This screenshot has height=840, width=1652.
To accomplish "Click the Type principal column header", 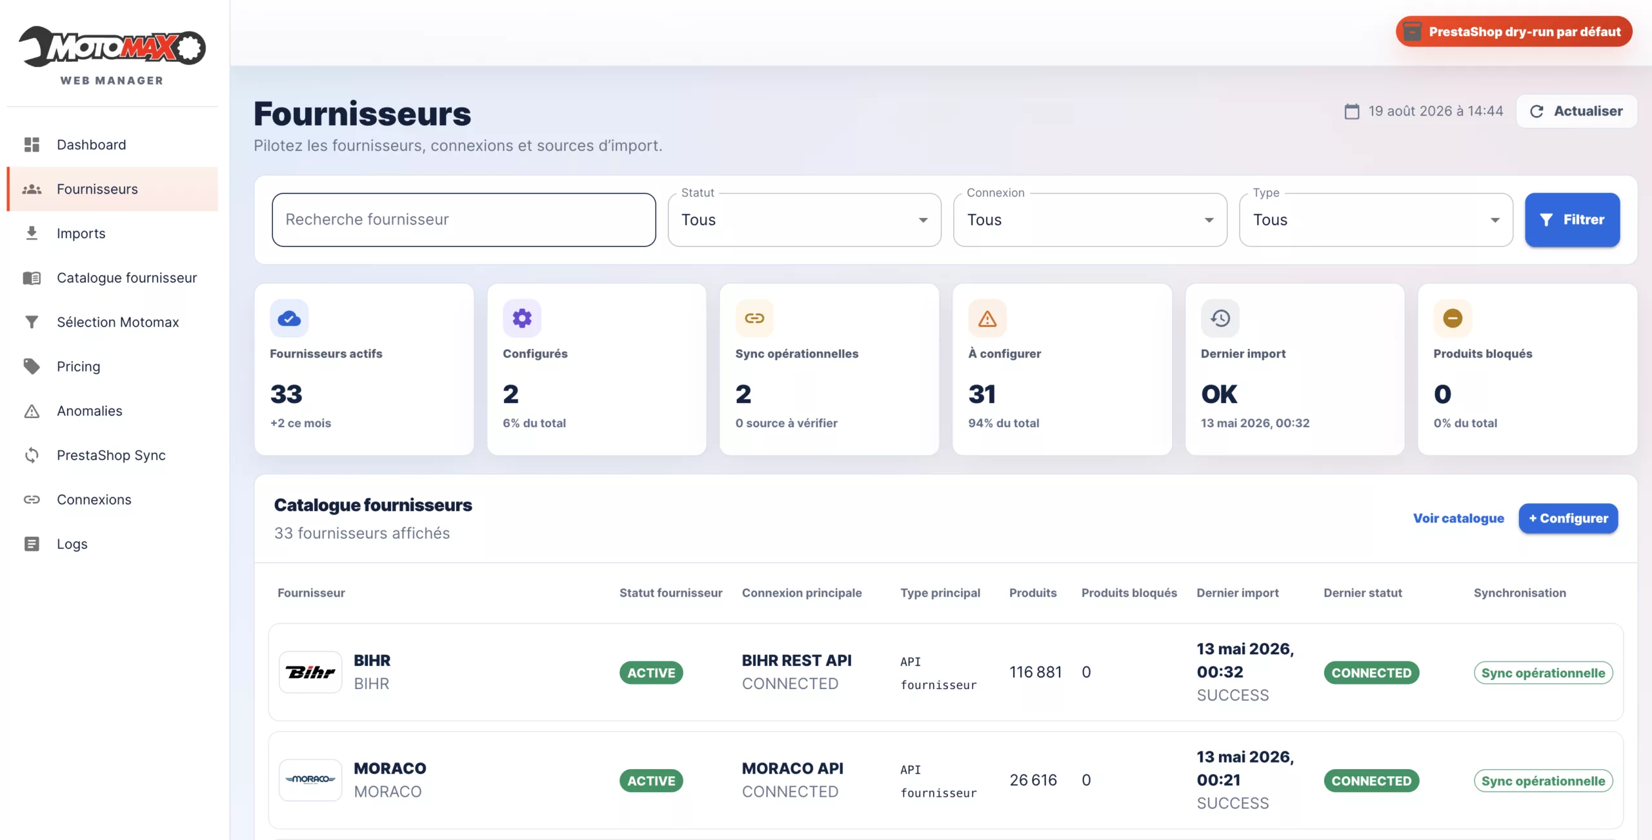I will pyautogui.click(x=940, y=593).
